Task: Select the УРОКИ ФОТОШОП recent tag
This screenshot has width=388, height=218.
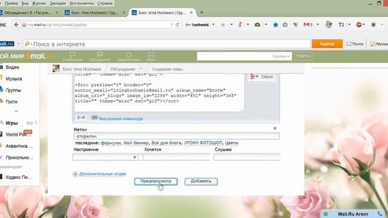Action: [x=203, y=143]
